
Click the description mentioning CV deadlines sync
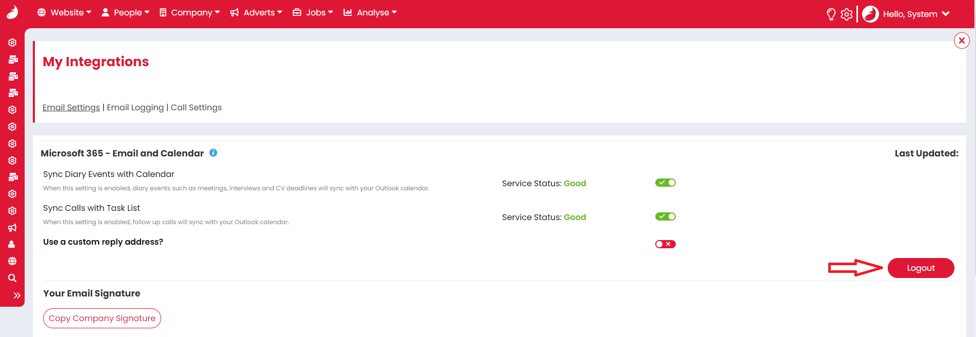236,188
